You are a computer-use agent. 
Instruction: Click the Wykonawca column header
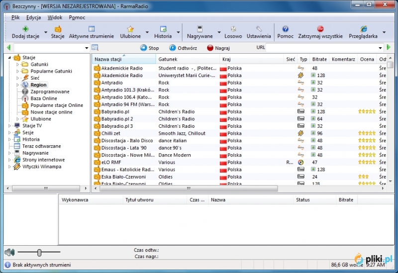coord(91,200)
